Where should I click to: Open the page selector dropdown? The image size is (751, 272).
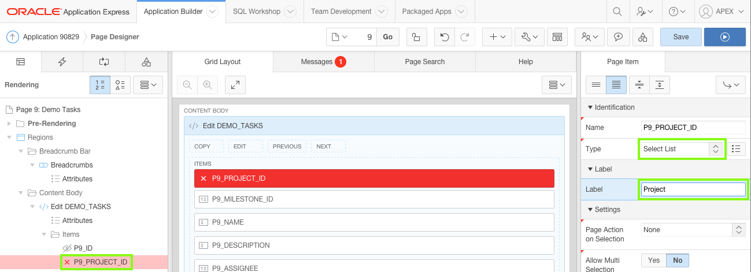coord(339,37)
